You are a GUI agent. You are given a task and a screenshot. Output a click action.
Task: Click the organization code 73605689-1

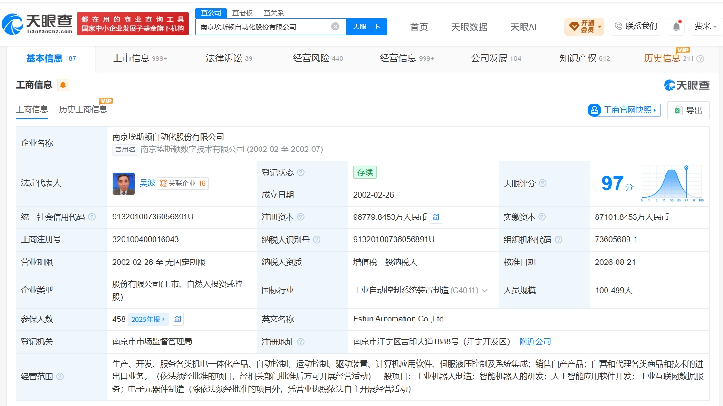pyautogui.click(x=616, y=240)
